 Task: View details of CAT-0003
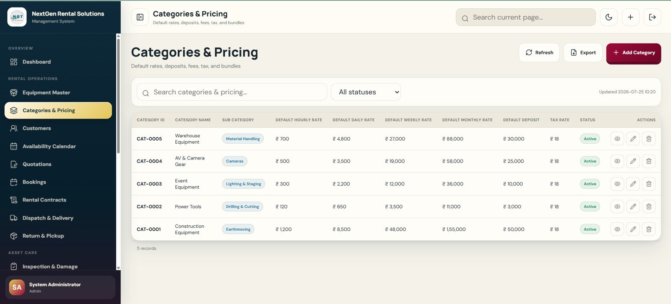[617, 184]
